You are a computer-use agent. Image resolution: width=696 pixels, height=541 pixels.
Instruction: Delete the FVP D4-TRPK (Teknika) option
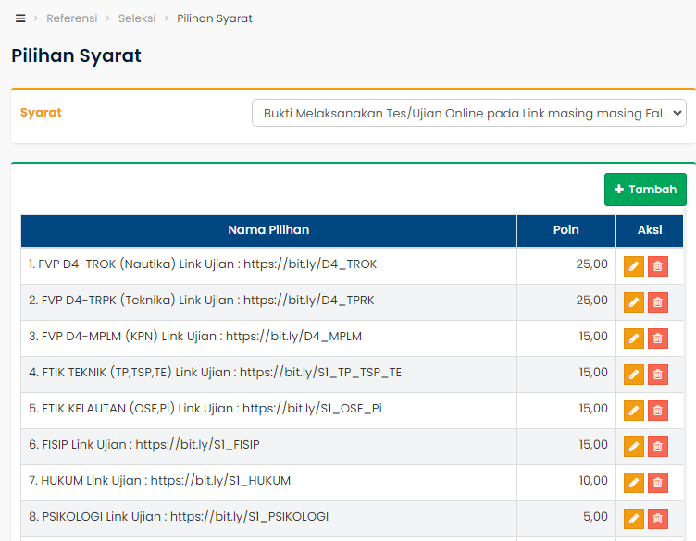coord(658,302)
